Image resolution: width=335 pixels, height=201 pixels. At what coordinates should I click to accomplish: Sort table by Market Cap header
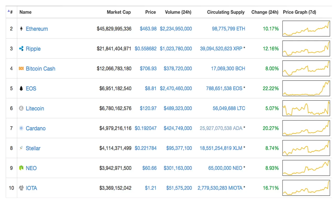coord(119,12)
